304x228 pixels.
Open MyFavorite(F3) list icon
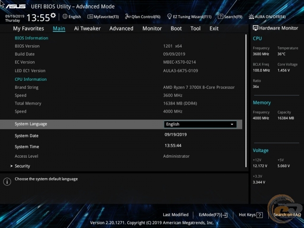pyautogui.click(x=90, y=17)
